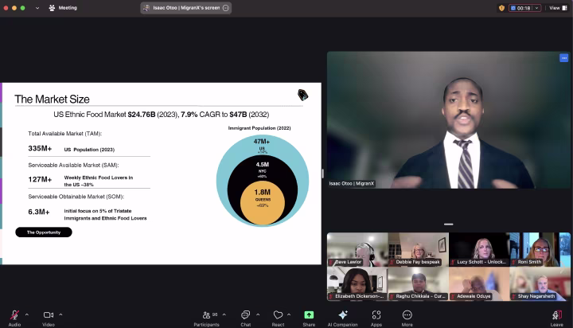The image size is (573, 328).
Task: Click the 6.3M+ SOM figure
Action: tap(39, 212)
